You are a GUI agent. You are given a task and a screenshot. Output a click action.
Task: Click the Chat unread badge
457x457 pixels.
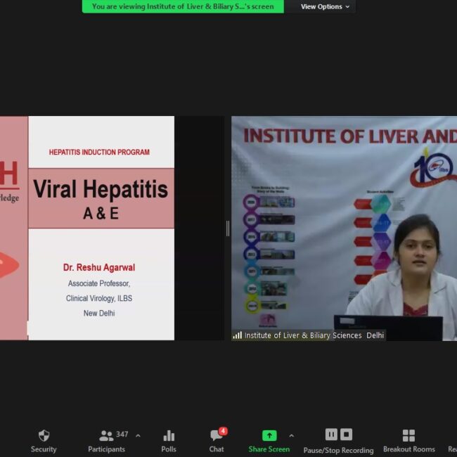click(x=223, y=431)
